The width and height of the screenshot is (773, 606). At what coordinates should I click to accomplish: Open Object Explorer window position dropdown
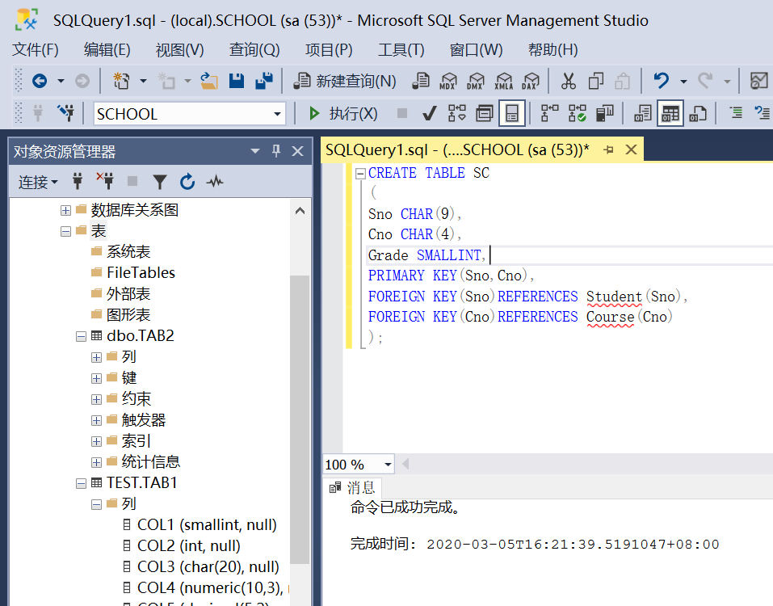click(x=255, y=151)
